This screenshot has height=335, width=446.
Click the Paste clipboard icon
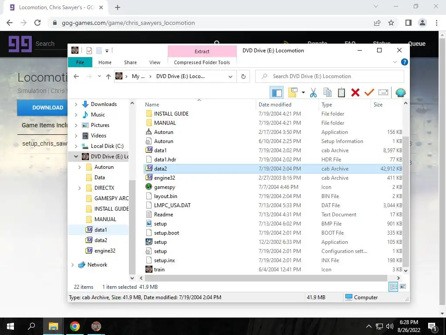(341, 92)
